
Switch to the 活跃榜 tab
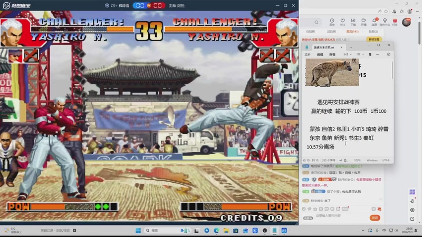click(331, 32)
